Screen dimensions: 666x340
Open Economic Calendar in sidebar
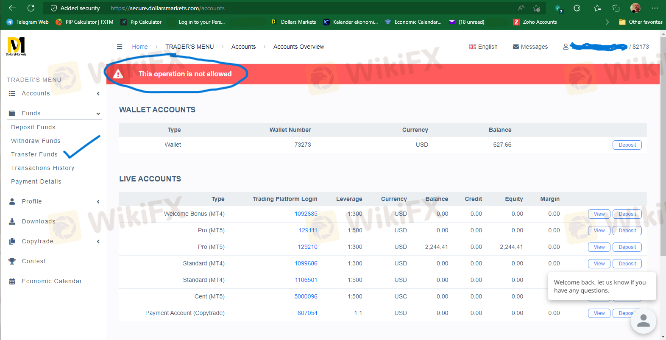52,281
